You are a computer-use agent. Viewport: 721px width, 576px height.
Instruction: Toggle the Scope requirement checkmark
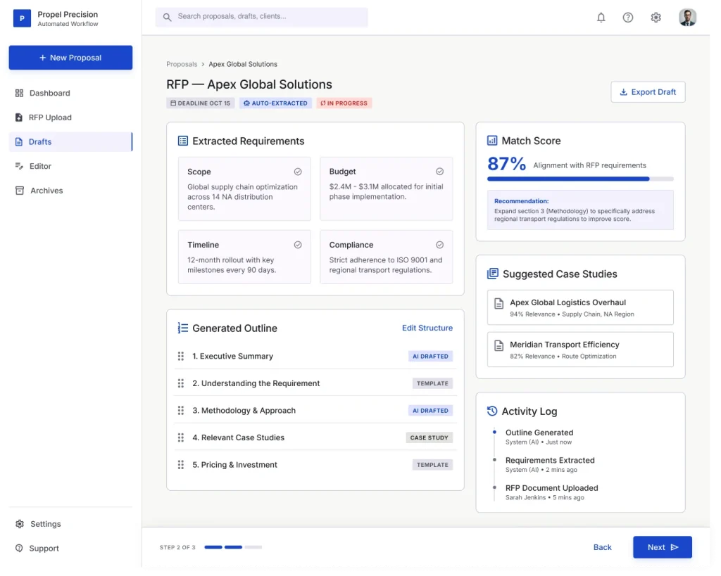point(298,172)
